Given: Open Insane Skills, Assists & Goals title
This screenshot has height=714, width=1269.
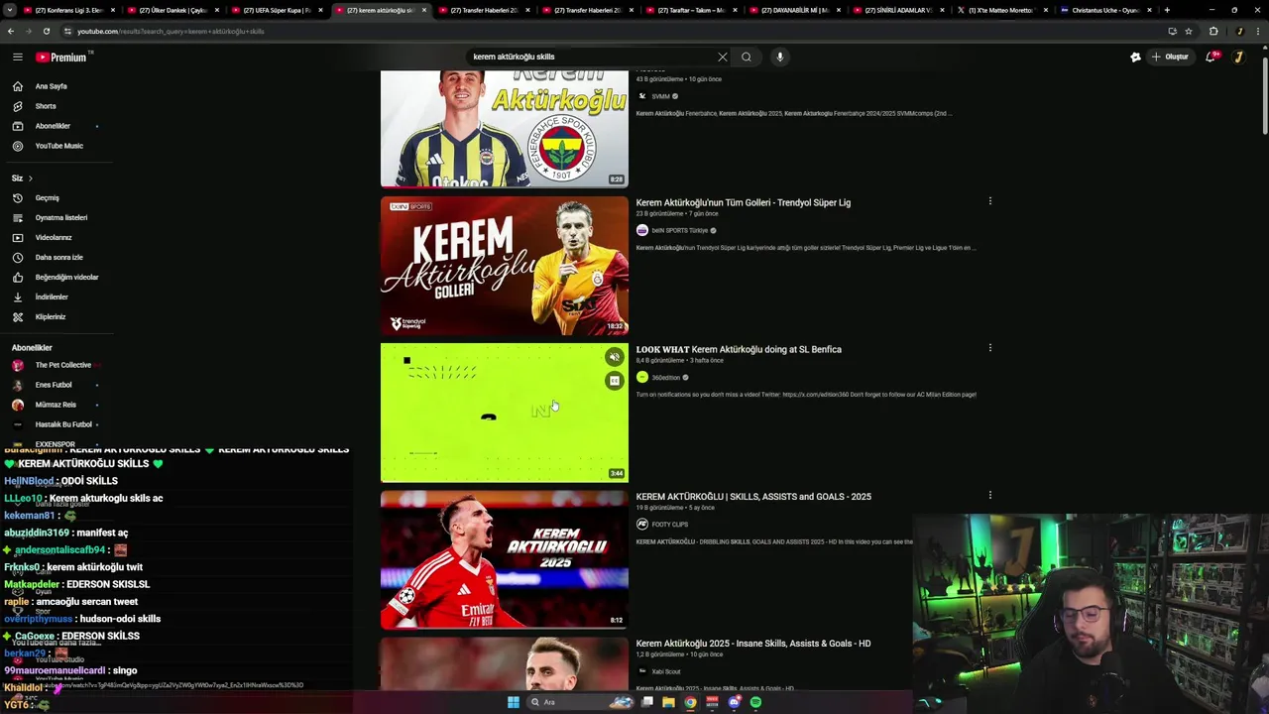Looking at the screenshot, I should 753,644.
